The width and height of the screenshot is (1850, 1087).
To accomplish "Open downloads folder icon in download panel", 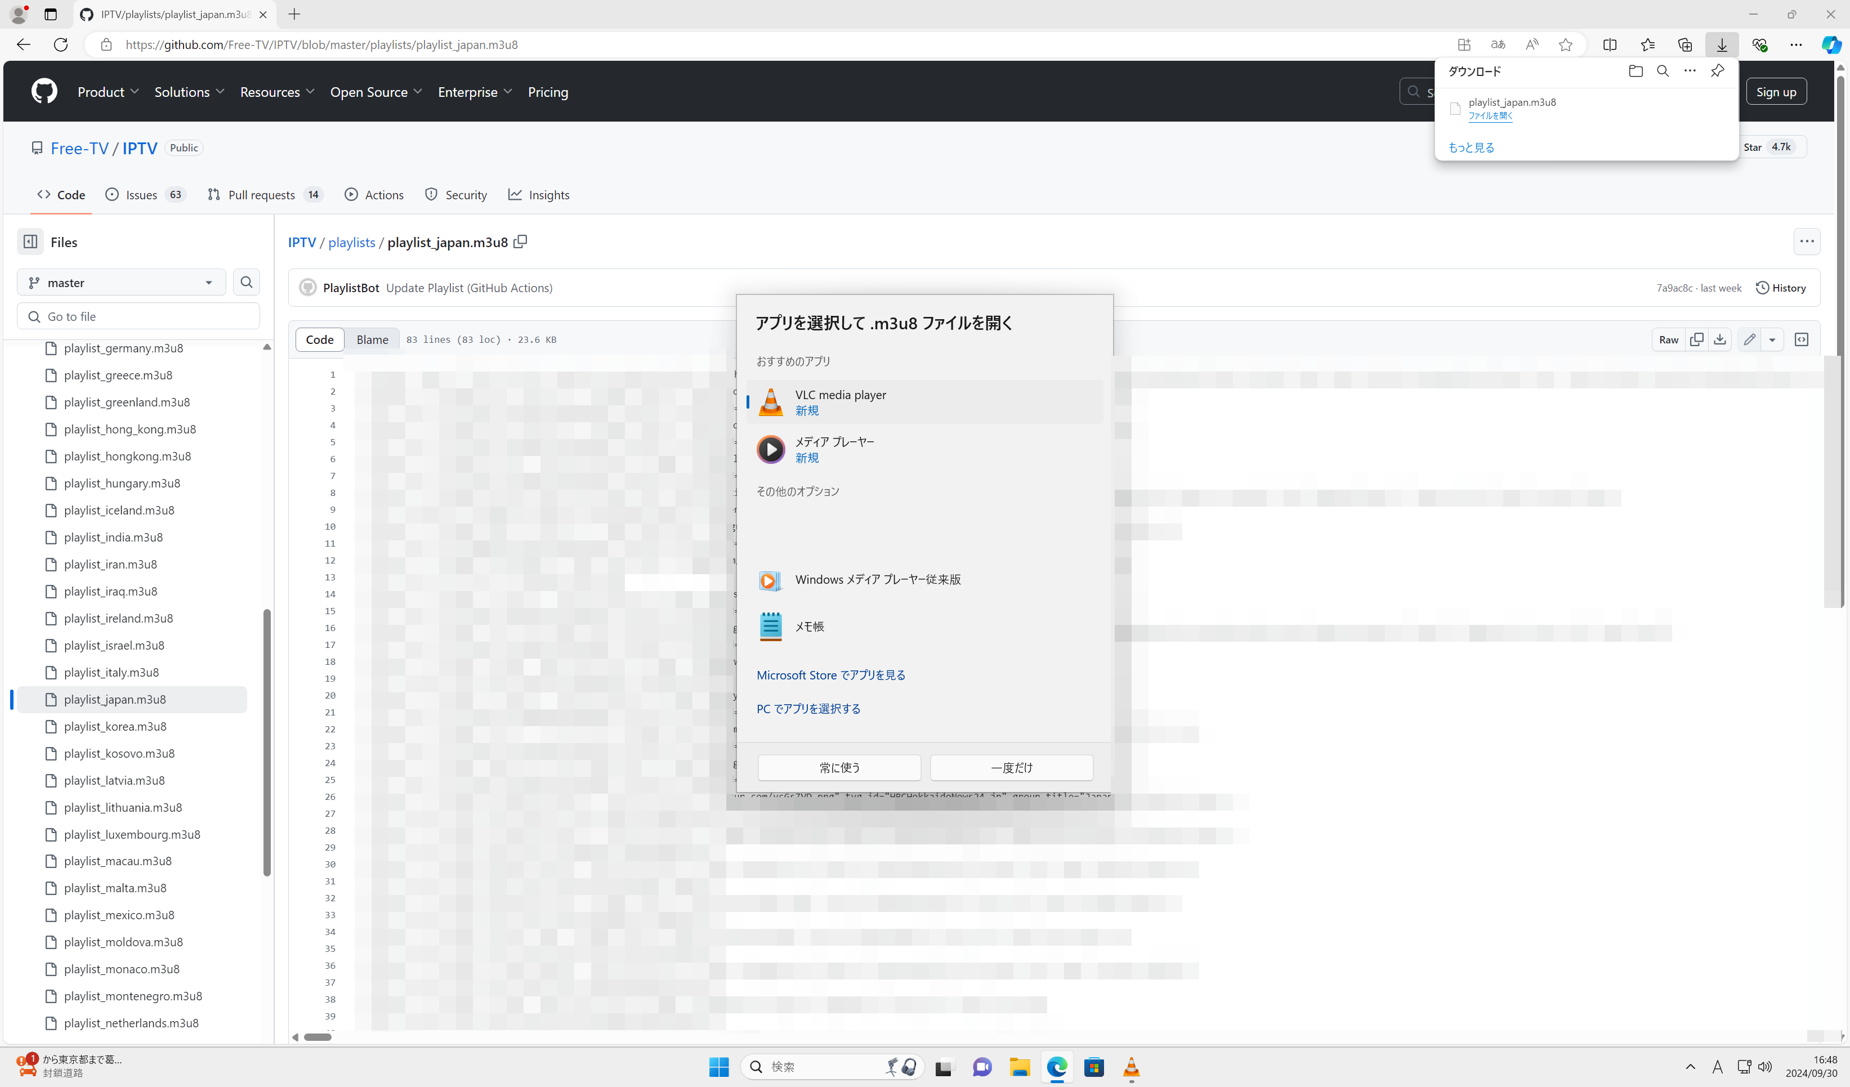I will [1635, 71].
